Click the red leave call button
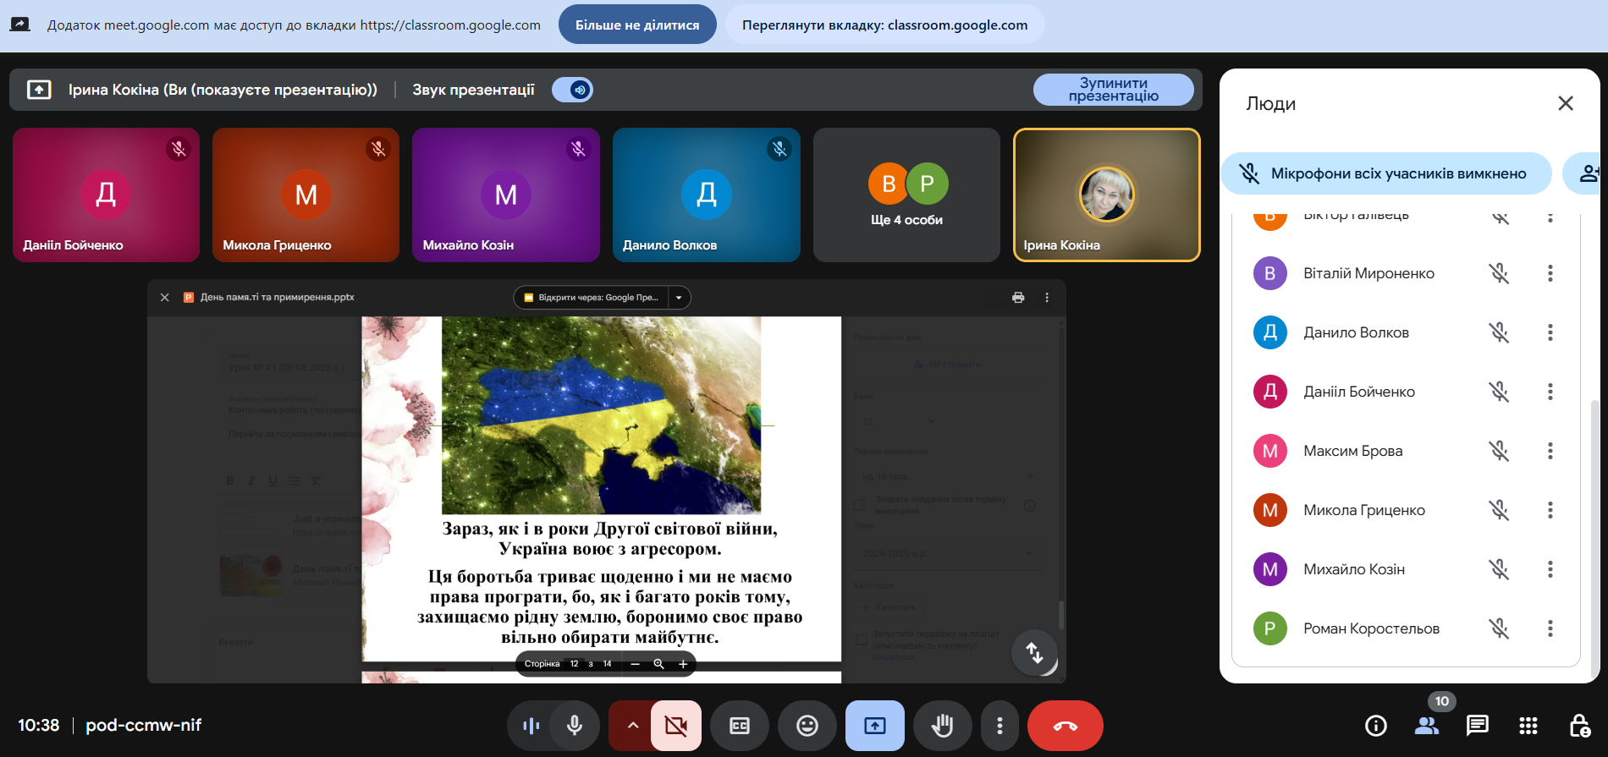1608x757 pixels. coord(1065,726)
